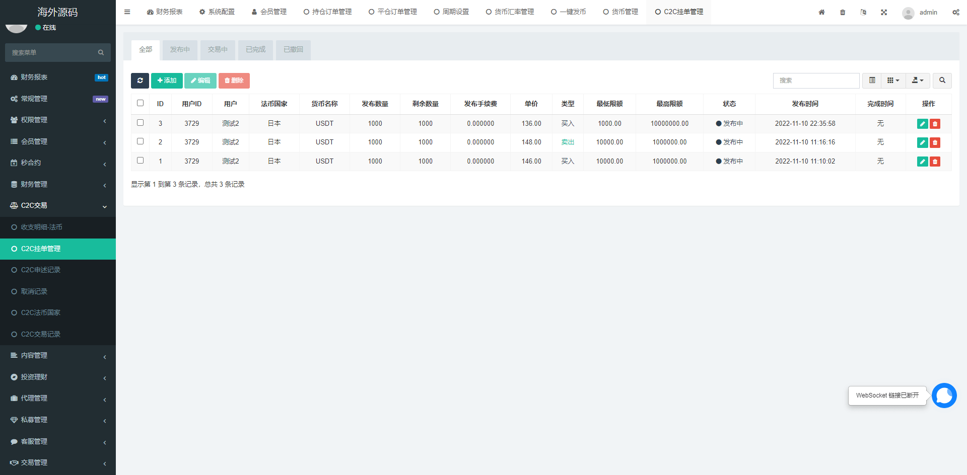Click green edit icon for row ID 3

click(x=922, y=124)
